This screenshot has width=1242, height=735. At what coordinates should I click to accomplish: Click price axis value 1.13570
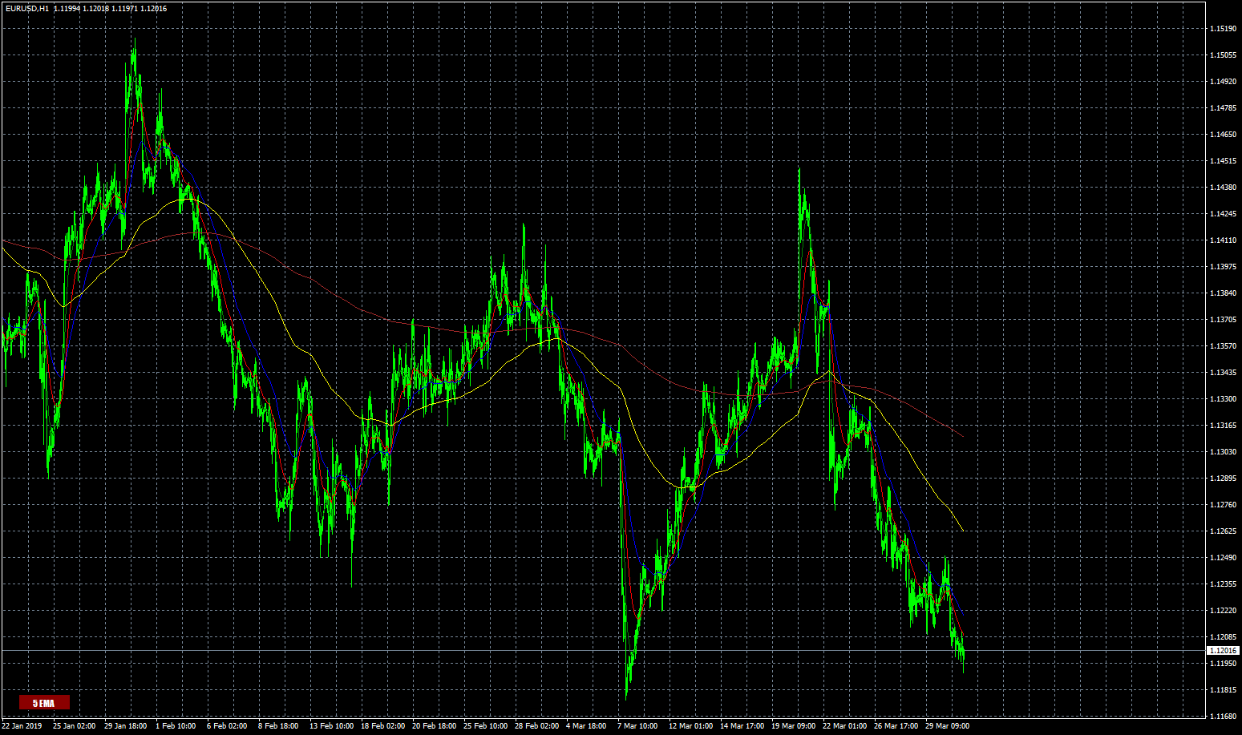coord(1222,346)
